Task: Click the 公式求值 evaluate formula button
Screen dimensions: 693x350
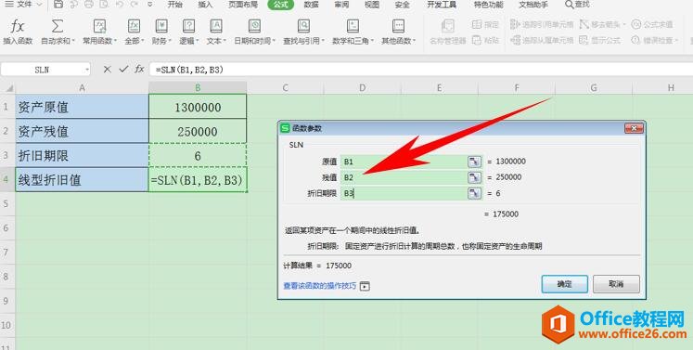Action: 652,24
